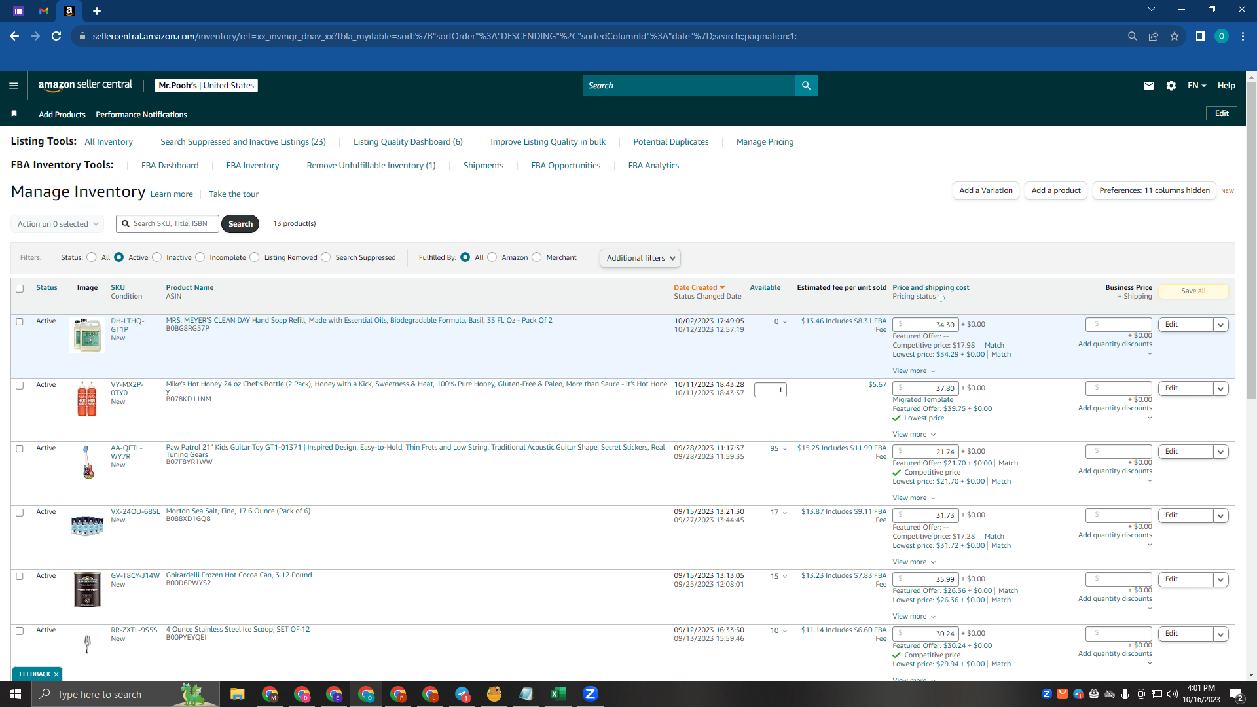Image resolution: width=1257 pixels, height=707 pixels.
Task: Select the Incomplete status radio button
Action: pos(200,257)
